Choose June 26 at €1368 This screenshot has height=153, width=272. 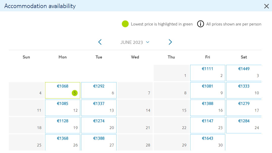(62, 142)
